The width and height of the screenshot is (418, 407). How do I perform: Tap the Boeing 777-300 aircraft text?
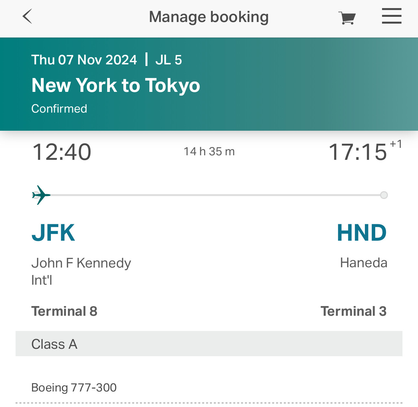[74, 388]
